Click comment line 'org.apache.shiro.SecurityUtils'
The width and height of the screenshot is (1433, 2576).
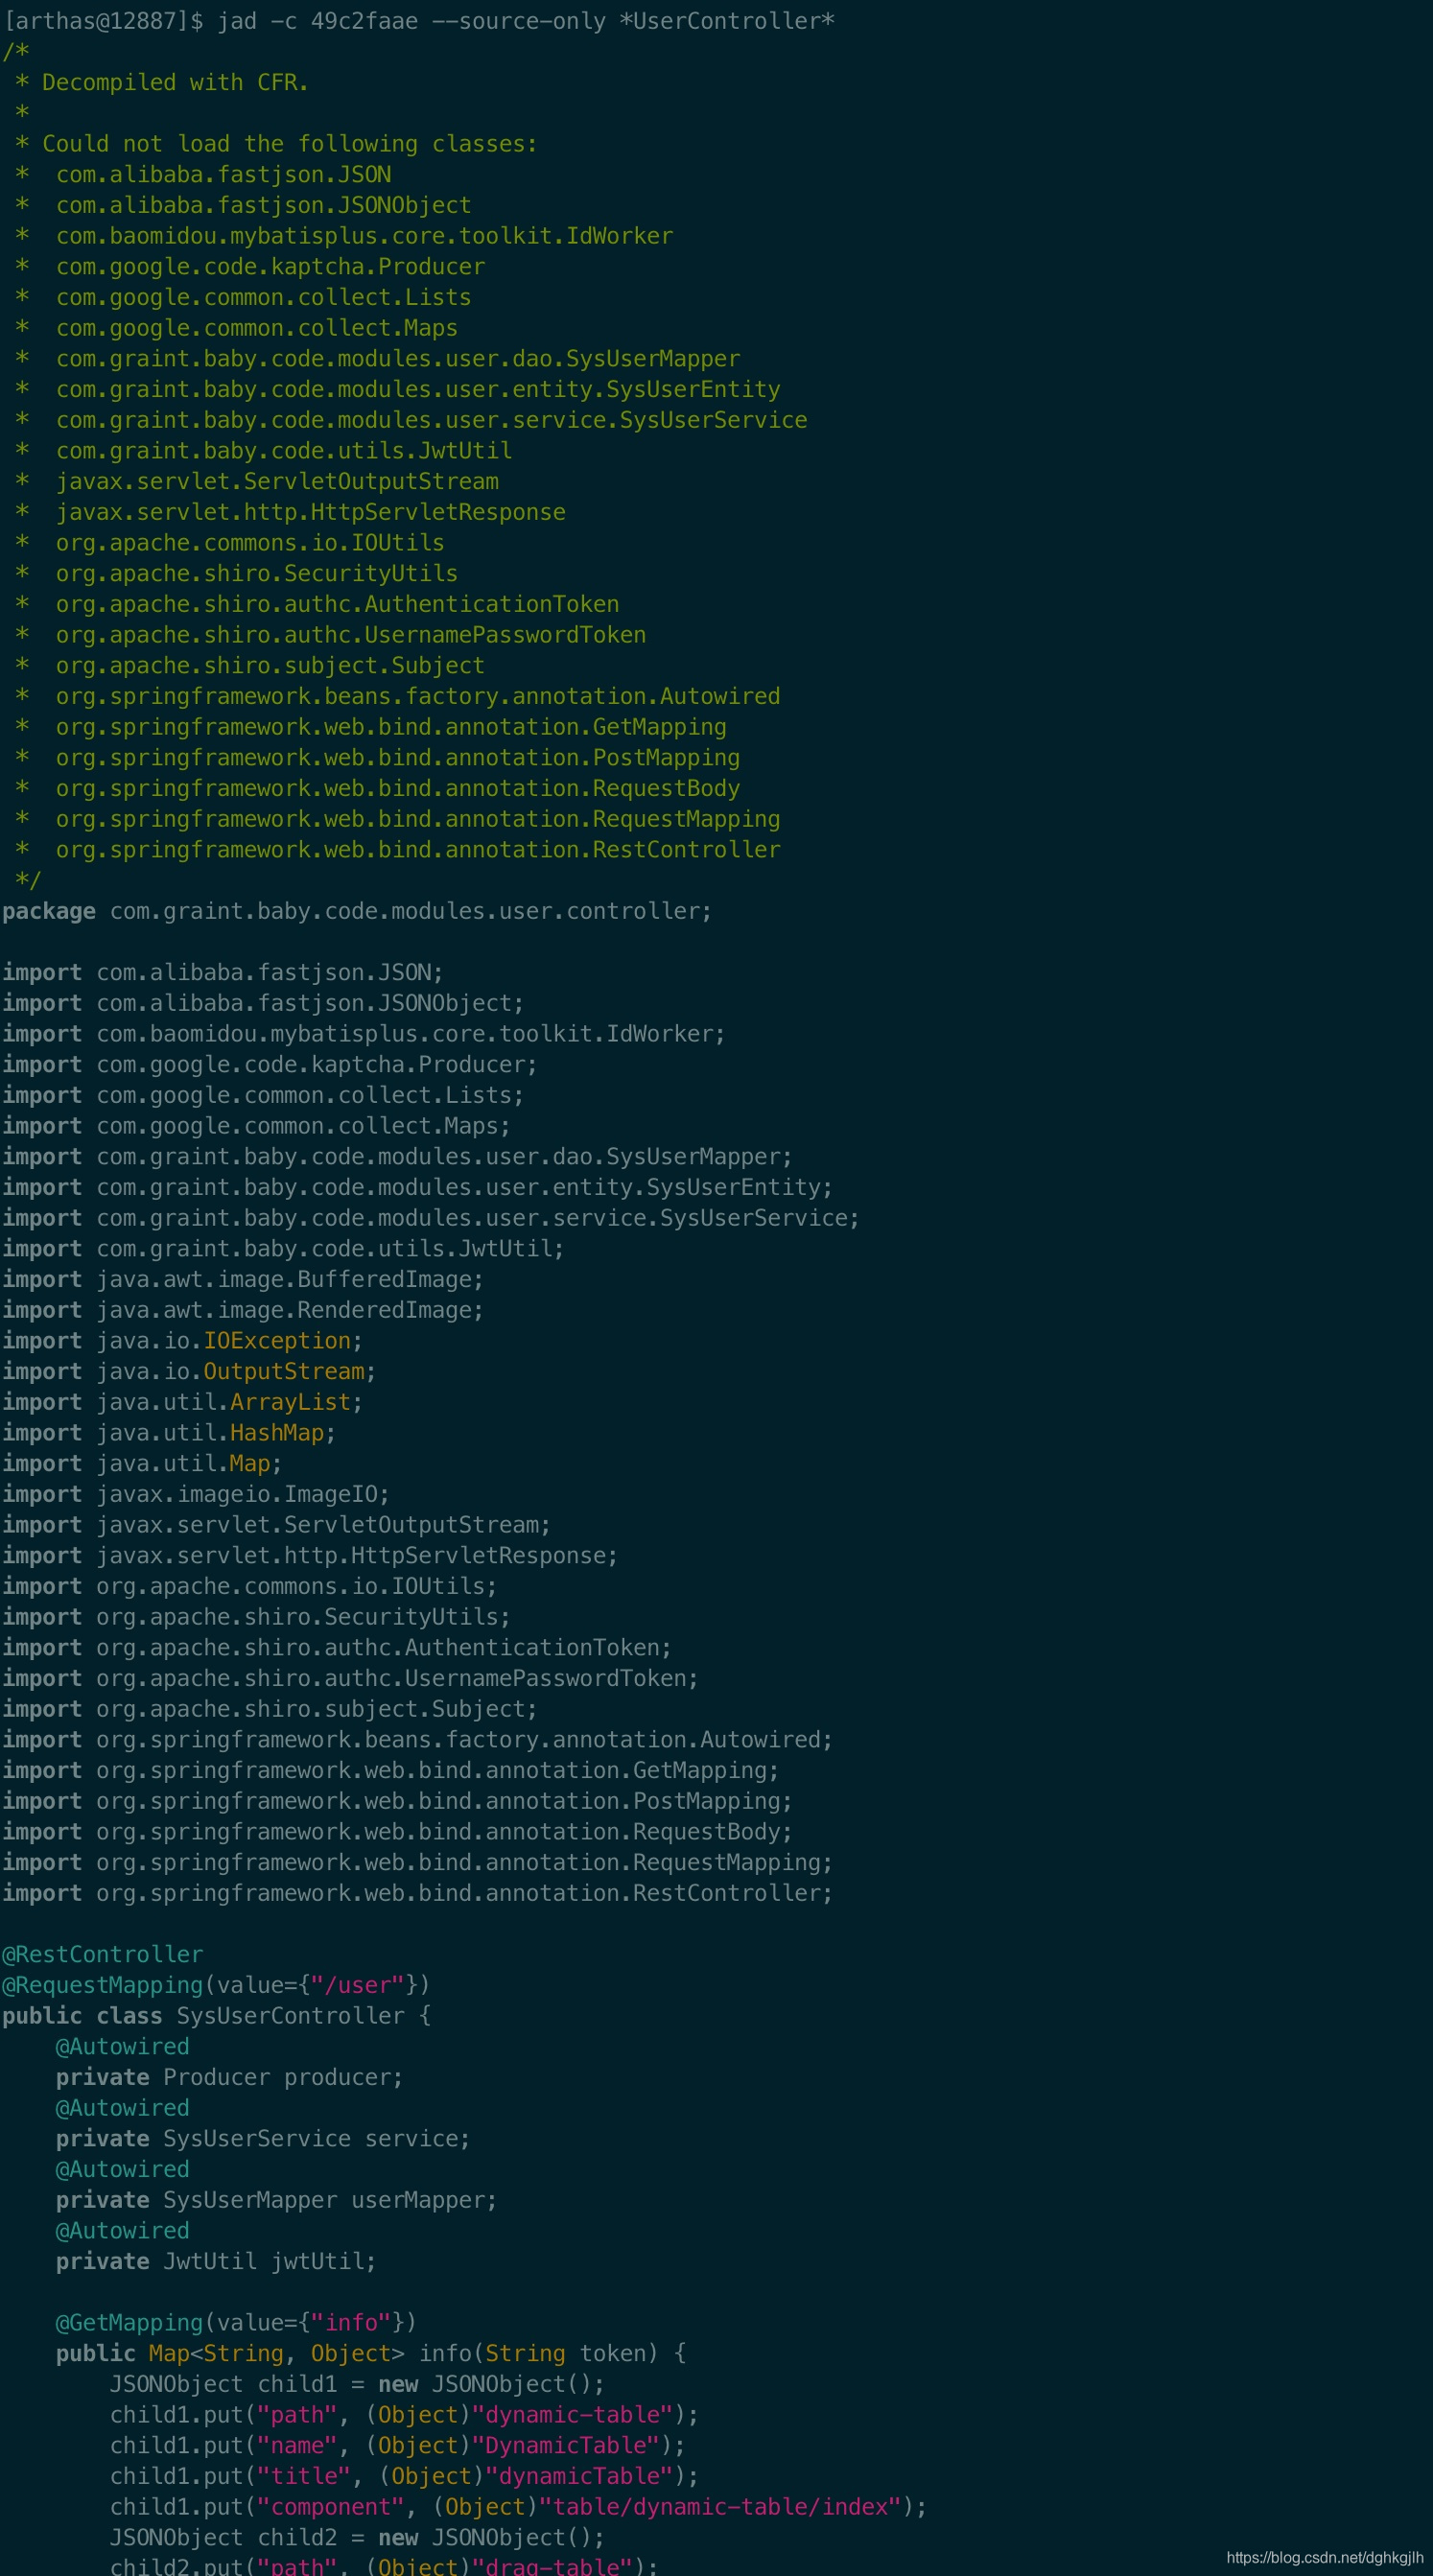point(237,574)
